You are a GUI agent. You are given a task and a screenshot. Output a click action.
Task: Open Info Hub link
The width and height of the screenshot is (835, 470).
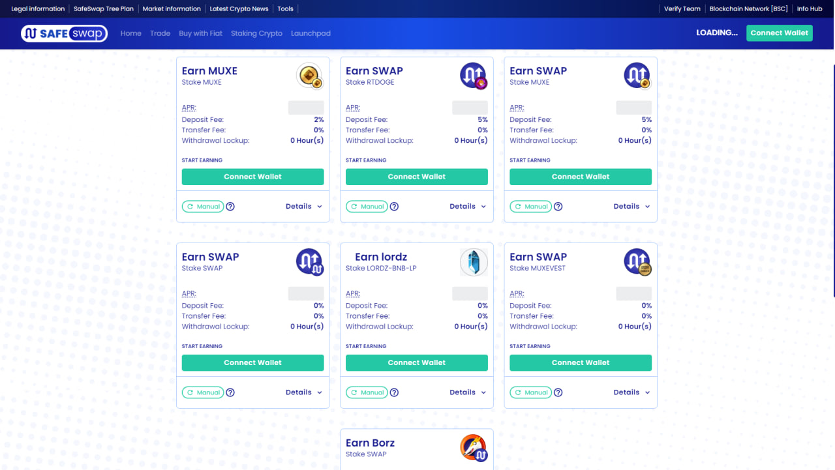tap(810, 9)
